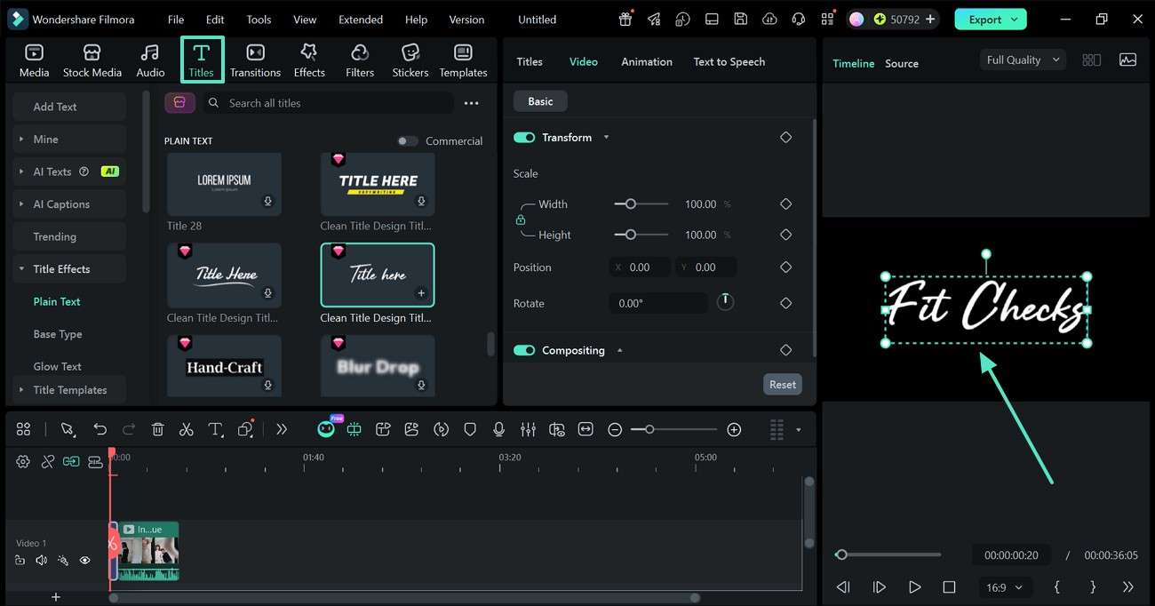Switch to the Text to Speech tab
The height and width of the screenshot is (606, 1155).
(x=729, y=61)
